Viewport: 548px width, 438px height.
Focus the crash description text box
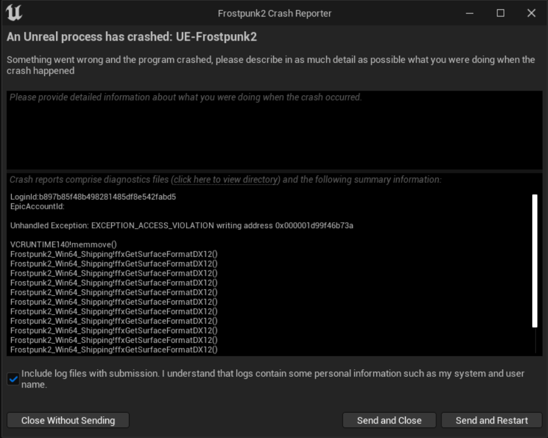[274, 130]
